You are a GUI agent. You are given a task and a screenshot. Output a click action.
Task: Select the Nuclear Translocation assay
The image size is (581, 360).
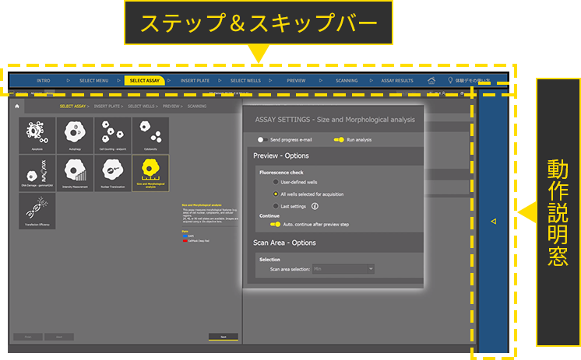tap(113, 173)
